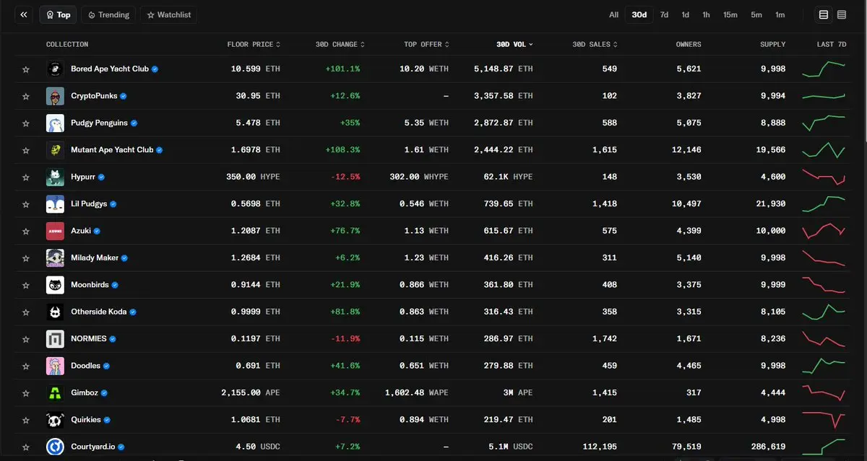The height and width of the screenshot is (461, 867).
Task: Open the Mutant Ape Yacht Club link
Action: 112,150
